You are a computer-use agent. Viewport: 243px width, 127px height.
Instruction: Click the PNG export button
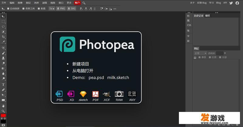click(61, 9)
